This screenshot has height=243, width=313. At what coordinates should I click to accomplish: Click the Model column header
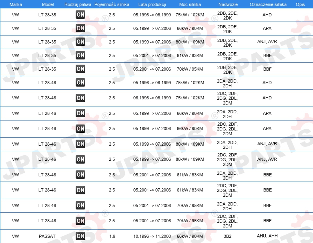48,4
